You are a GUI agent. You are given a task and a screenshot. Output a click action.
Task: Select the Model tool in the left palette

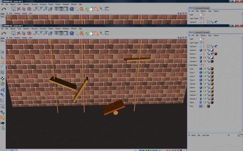pos(2,52)
